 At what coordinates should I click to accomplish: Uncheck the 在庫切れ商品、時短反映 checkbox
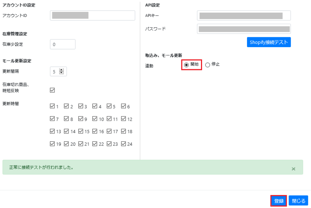(52, 90)
